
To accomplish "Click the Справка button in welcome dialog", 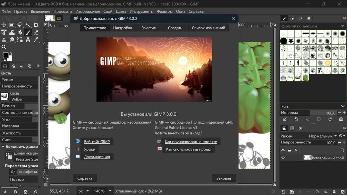I will coord(85,178).
